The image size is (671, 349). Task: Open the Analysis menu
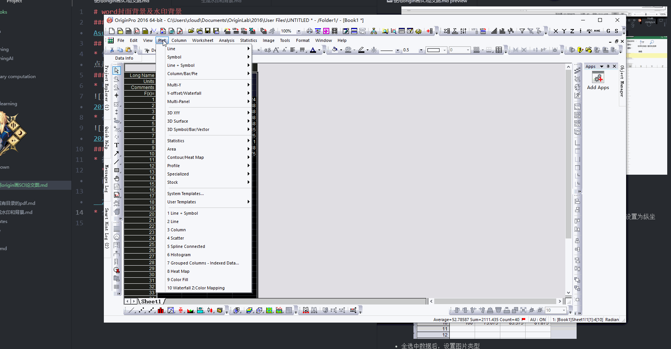coord(227,40)
